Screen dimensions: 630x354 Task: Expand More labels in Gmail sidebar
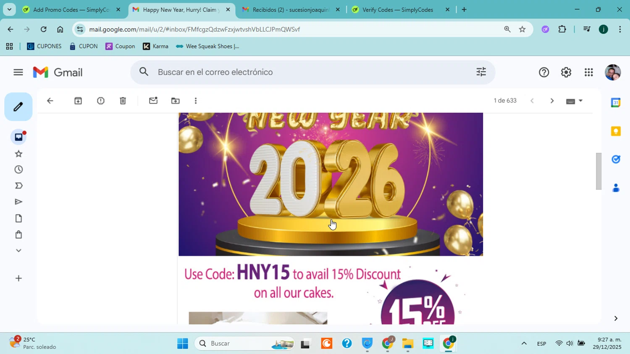pos(18,251)
